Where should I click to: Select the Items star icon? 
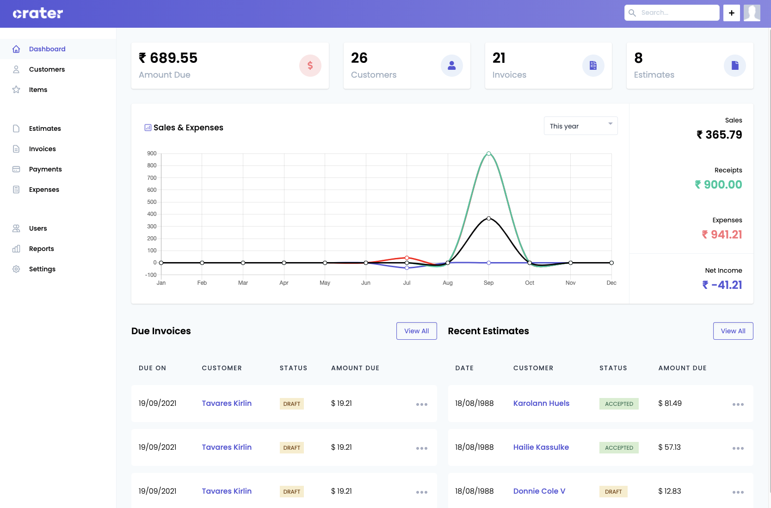click(17, 90)
